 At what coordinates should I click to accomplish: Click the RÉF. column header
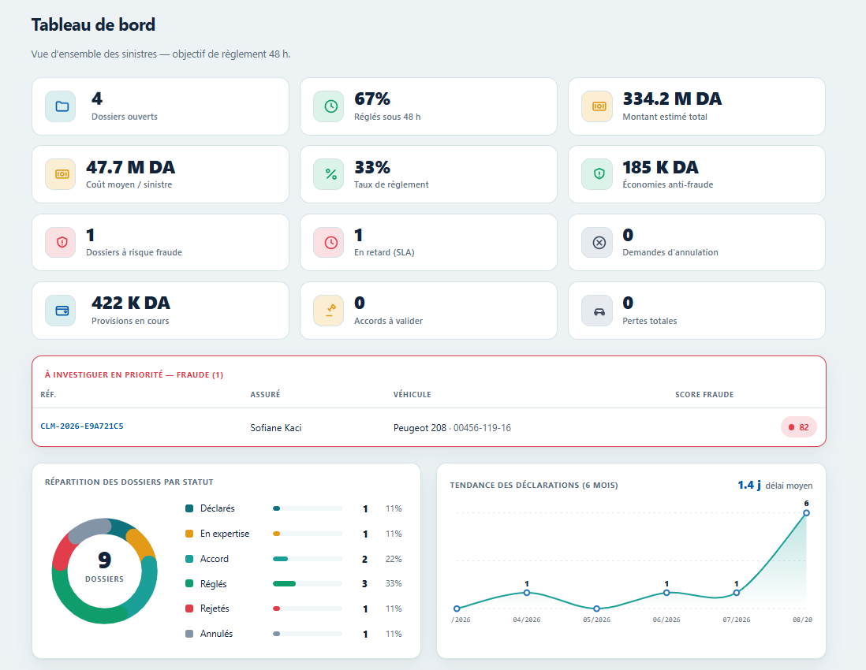tap(48, 395)
